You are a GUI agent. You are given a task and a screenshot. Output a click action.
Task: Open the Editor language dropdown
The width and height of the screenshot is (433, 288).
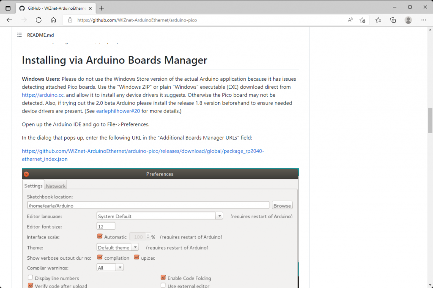tap(159, 216)
